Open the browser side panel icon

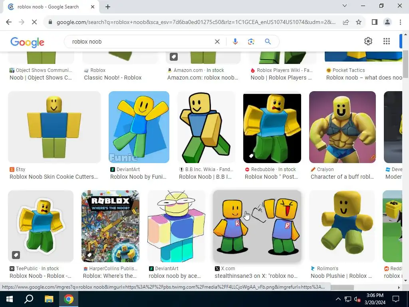tap(375, 22)
